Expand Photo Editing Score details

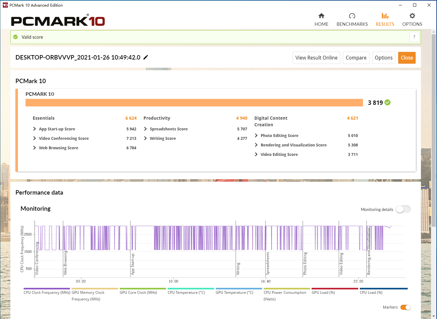pos(256,136)
